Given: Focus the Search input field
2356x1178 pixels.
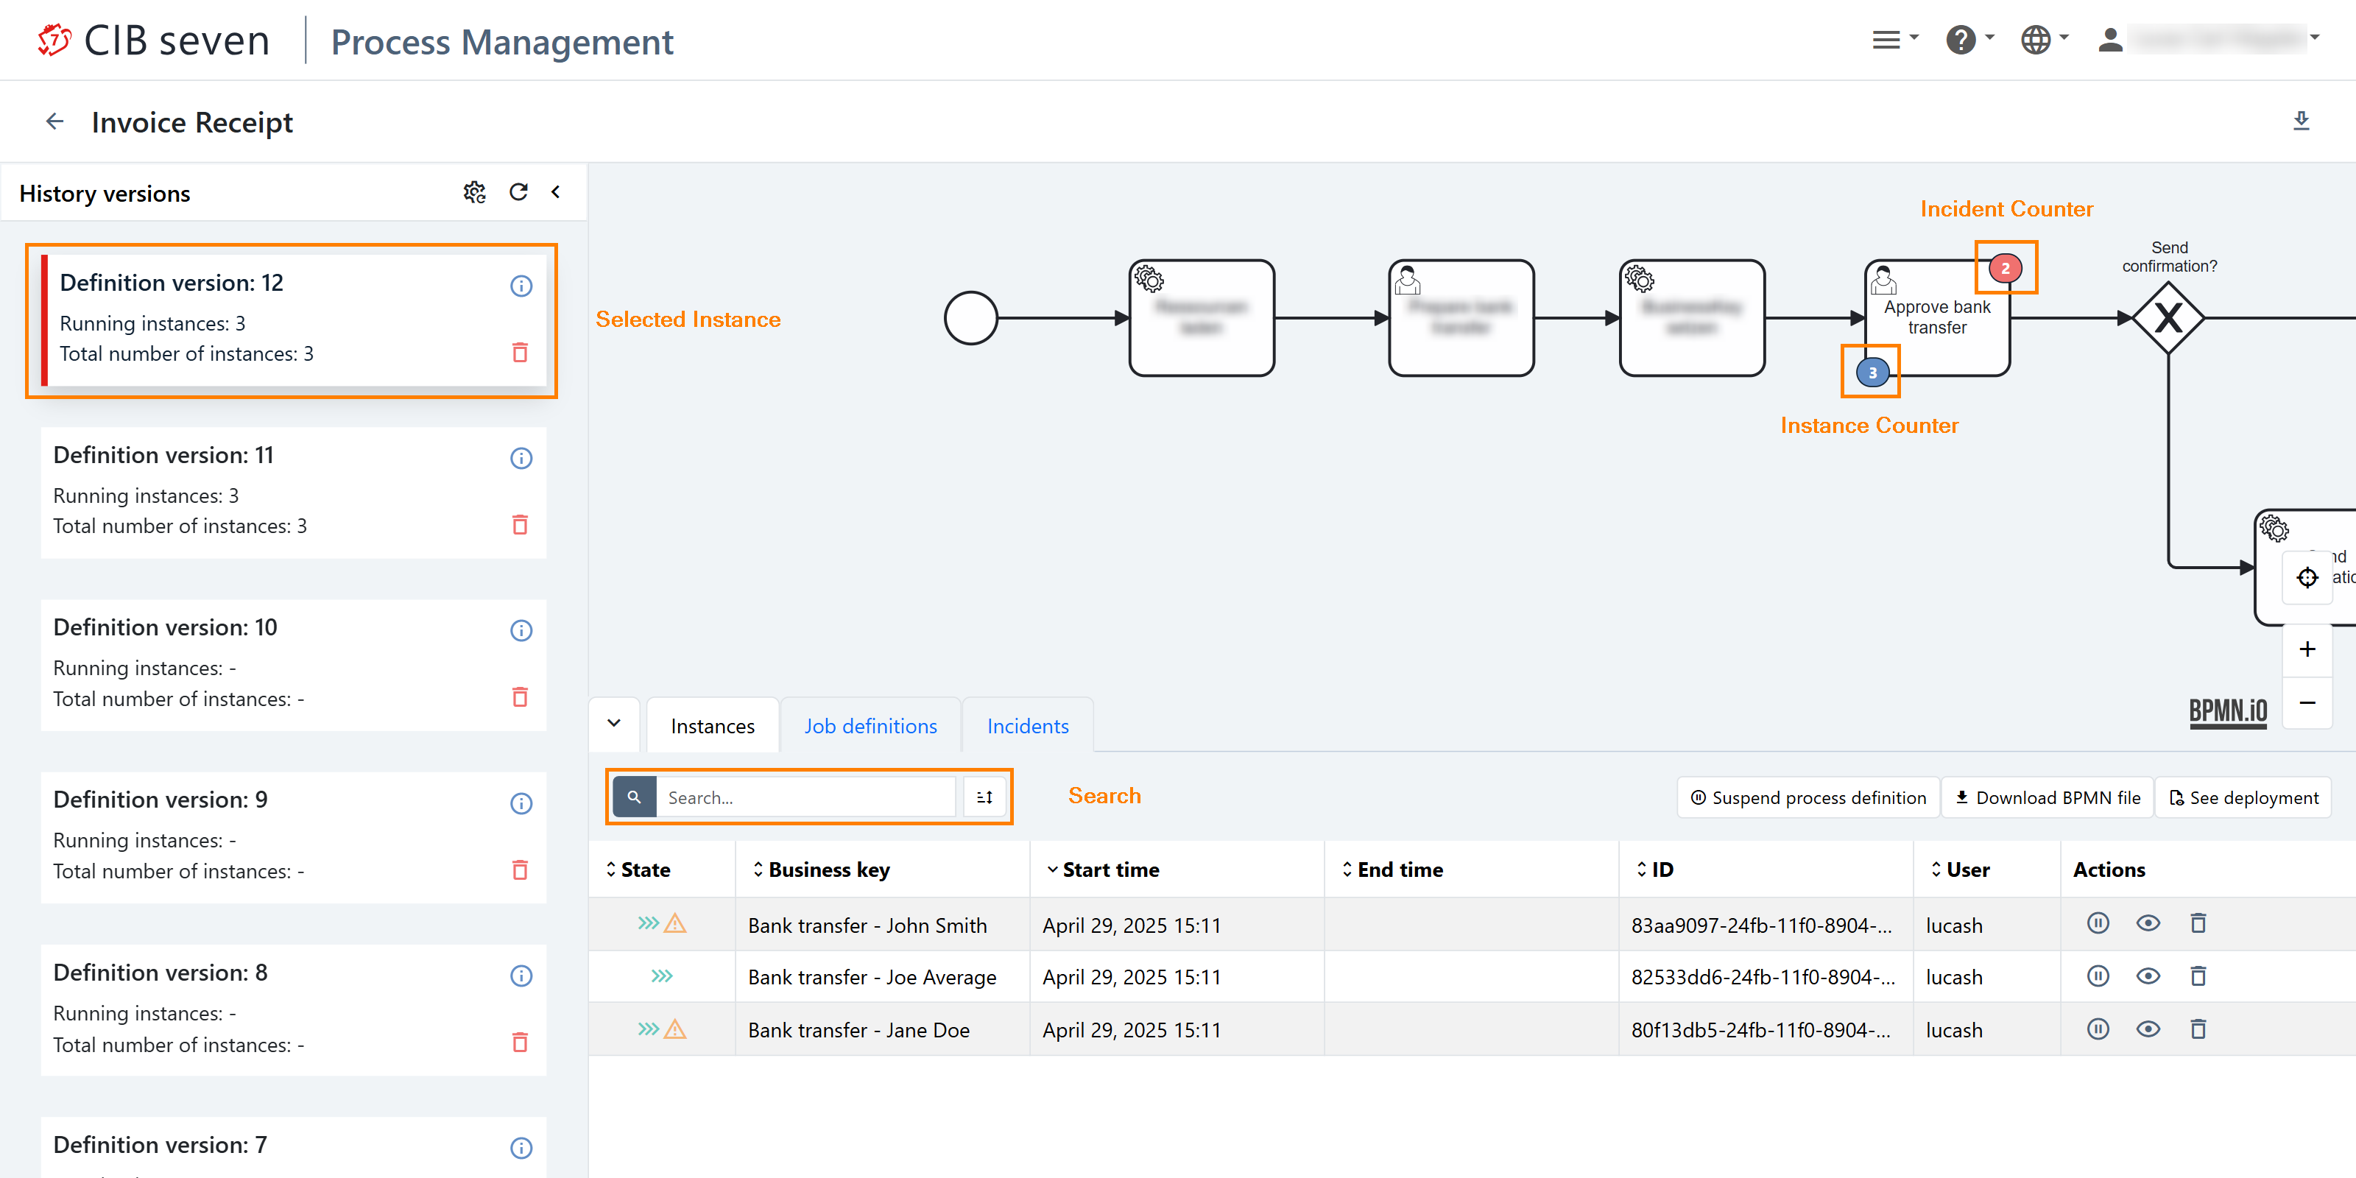Looking at the screenshot, I should (805, 797).
